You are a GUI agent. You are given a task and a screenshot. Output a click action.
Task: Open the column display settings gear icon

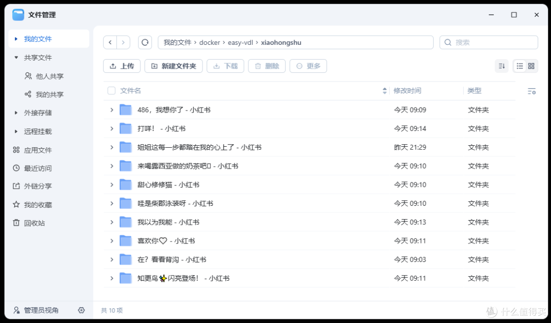point(532,90)
